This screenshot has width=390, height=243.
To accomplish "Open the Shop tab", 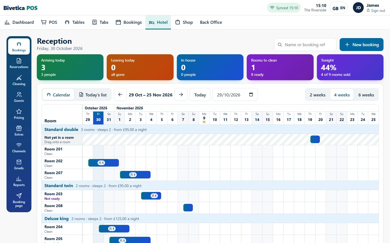I will click(x=184, y=22).
